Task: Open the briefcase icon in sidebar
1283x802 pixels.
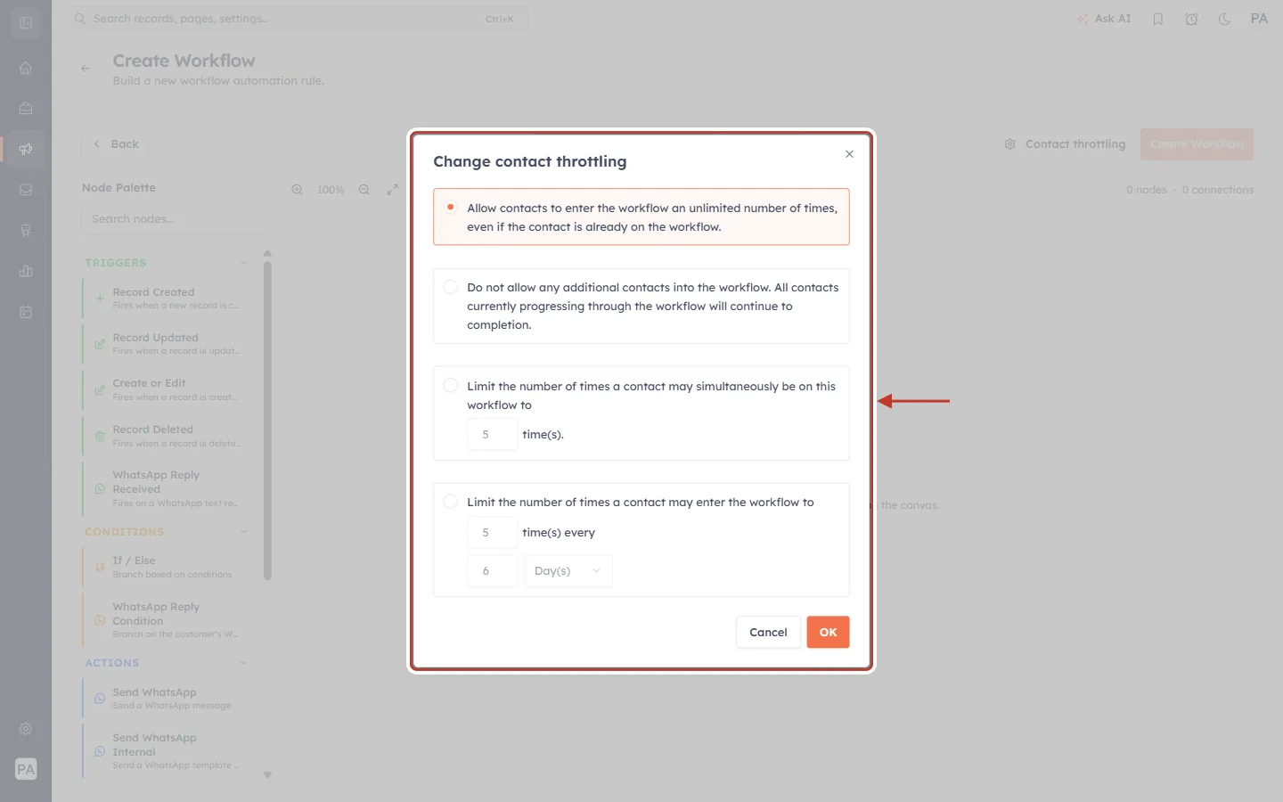Action: [x=26, y=109]
